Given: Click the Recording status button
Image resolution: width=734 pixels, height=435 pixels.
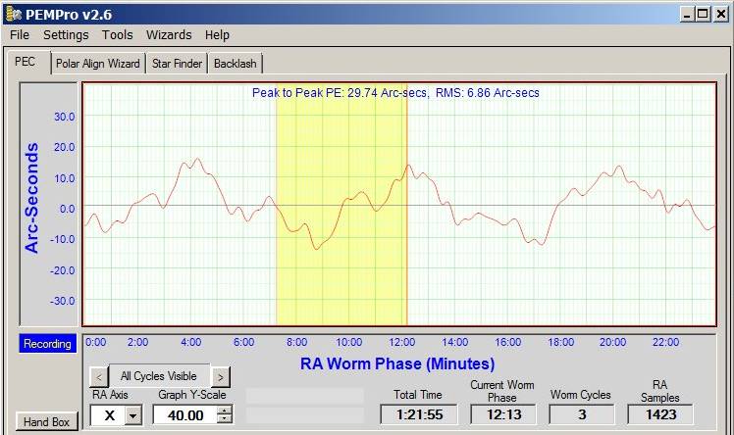Looking at the screenshot, I should point(47,344).
